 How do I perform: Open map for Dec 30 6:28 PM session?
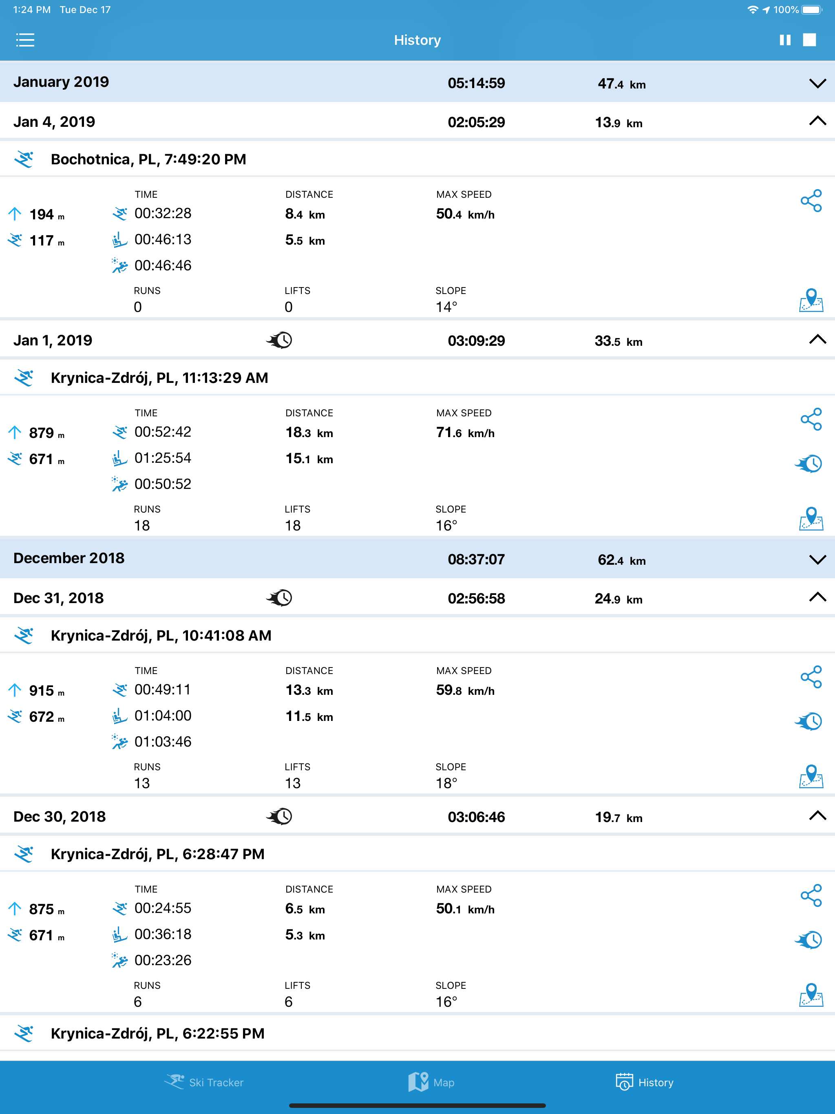pos(811,995)
